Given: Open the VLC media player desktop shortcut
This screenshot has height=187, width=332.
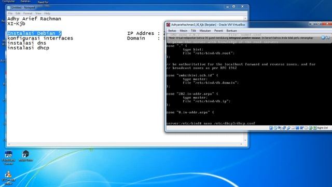Looking at the screenshot, I should (x=8, y=178).
